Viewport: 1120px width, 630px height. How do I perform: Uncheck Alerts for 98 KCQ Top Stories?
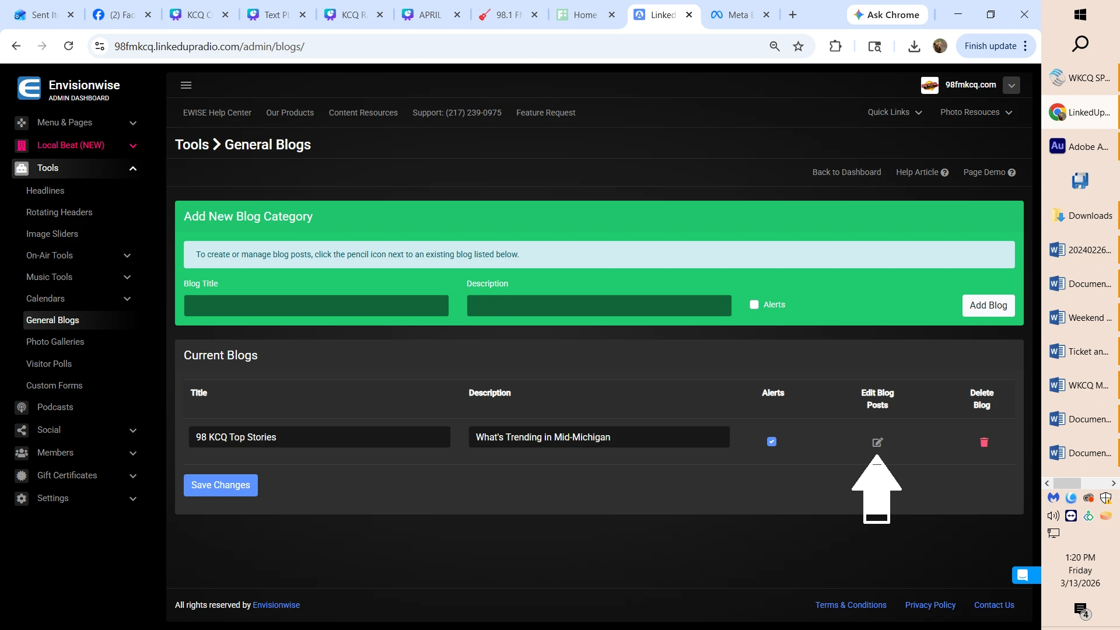point(772,442)
